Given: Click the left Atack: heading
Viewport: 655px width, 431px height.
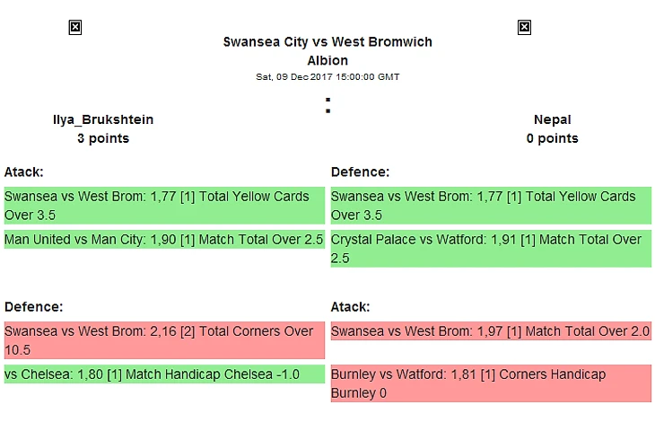Looking at the screenshot, I should click(x=24, y=172).
